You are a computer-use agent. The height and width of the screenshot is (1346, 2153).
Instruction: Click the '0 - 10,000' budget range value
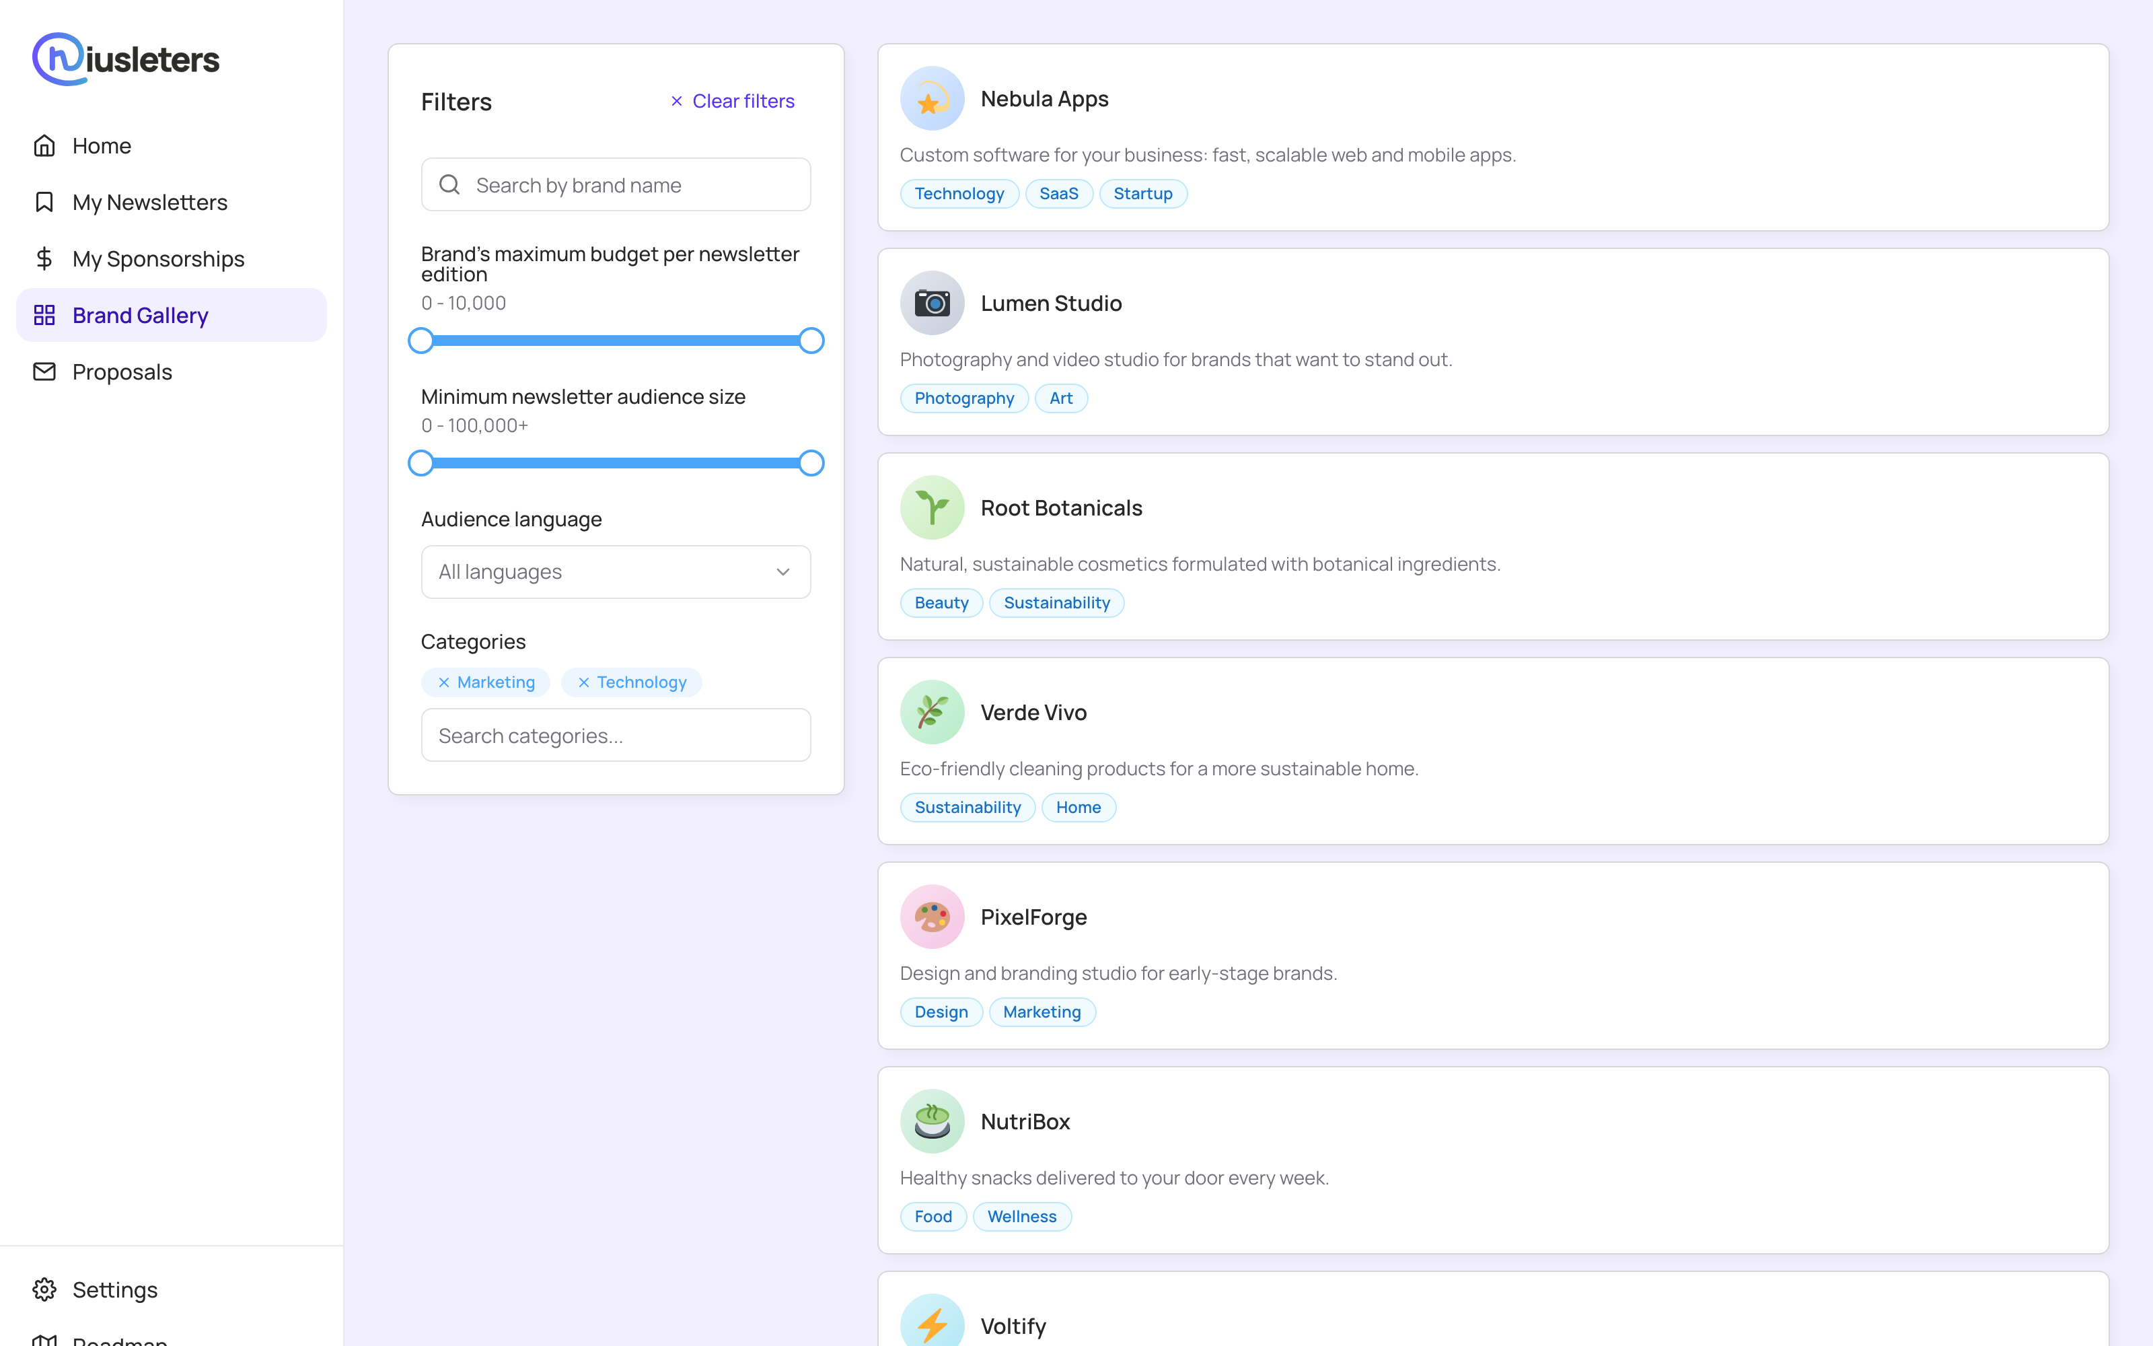464,303
